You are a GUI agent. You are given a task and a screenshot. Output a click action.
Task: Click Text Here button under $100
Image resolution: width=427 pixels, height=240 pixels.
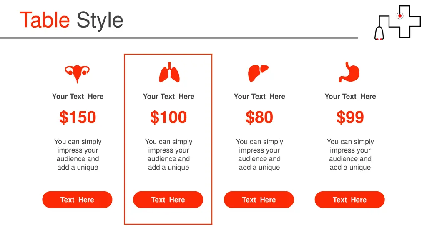168,200
